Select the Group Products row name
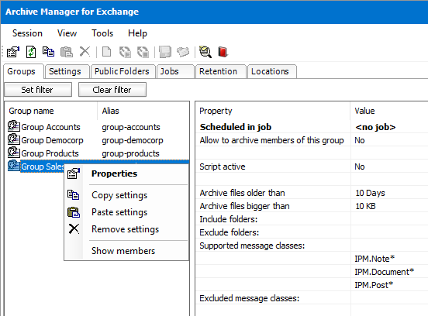Image resolution: width=428 pixels, height=316 pixels. click(50, 153)
